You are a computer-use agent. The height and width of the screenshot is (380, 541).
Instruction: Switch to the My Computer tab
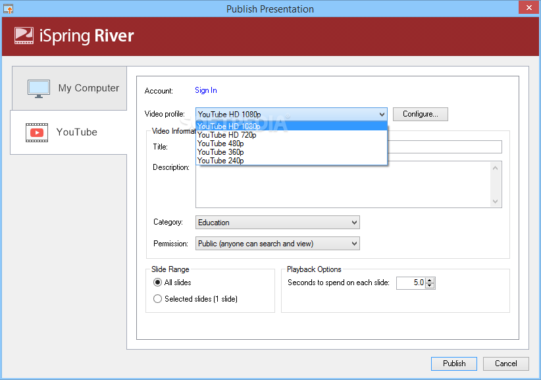tap(69, 88)
